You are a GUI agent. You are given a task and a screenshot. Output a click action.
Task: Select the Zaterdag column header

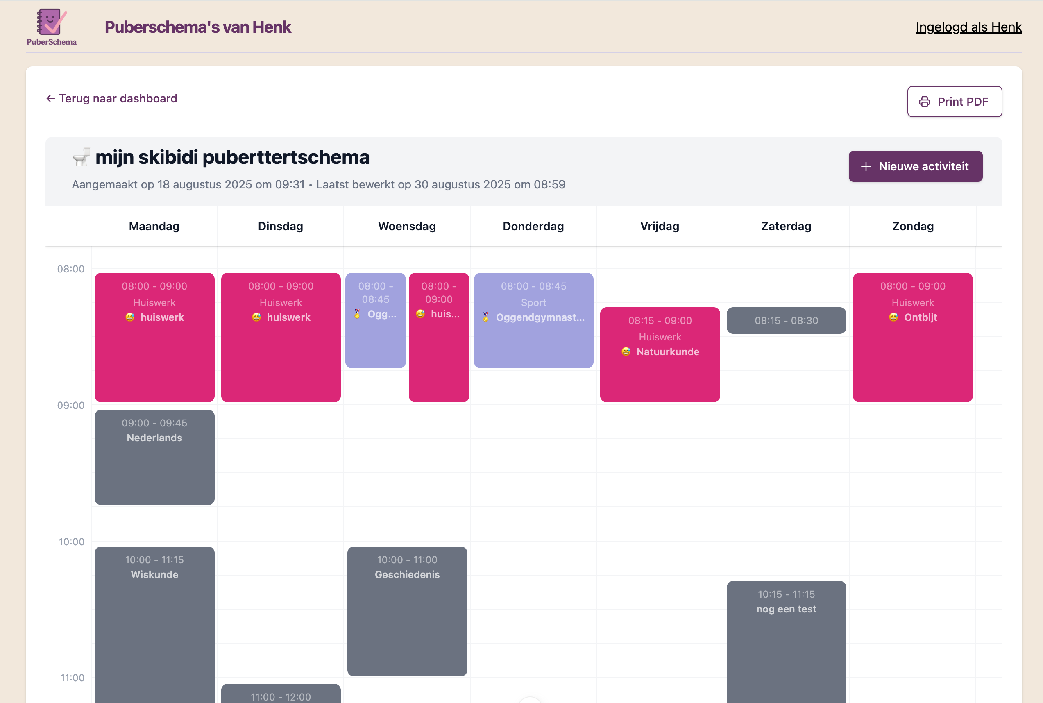tap(786, 226)
